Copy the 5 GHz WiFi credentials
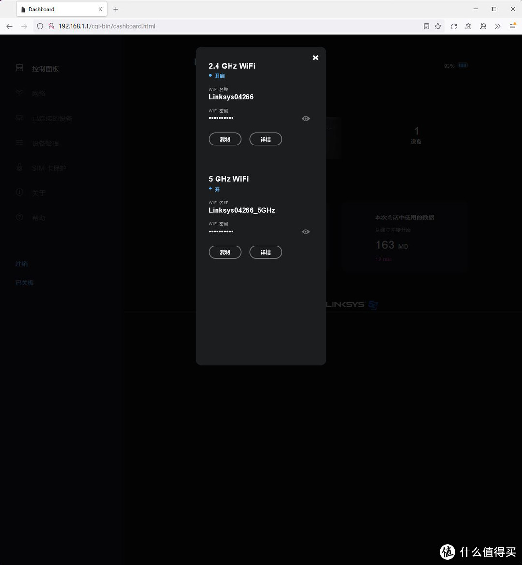Screen dimensions: 522x565 [225, 252]
